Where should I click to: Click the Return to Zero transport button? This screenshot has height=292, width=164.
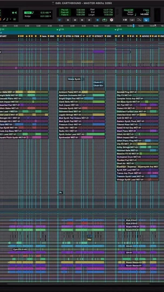coord(68,20)
